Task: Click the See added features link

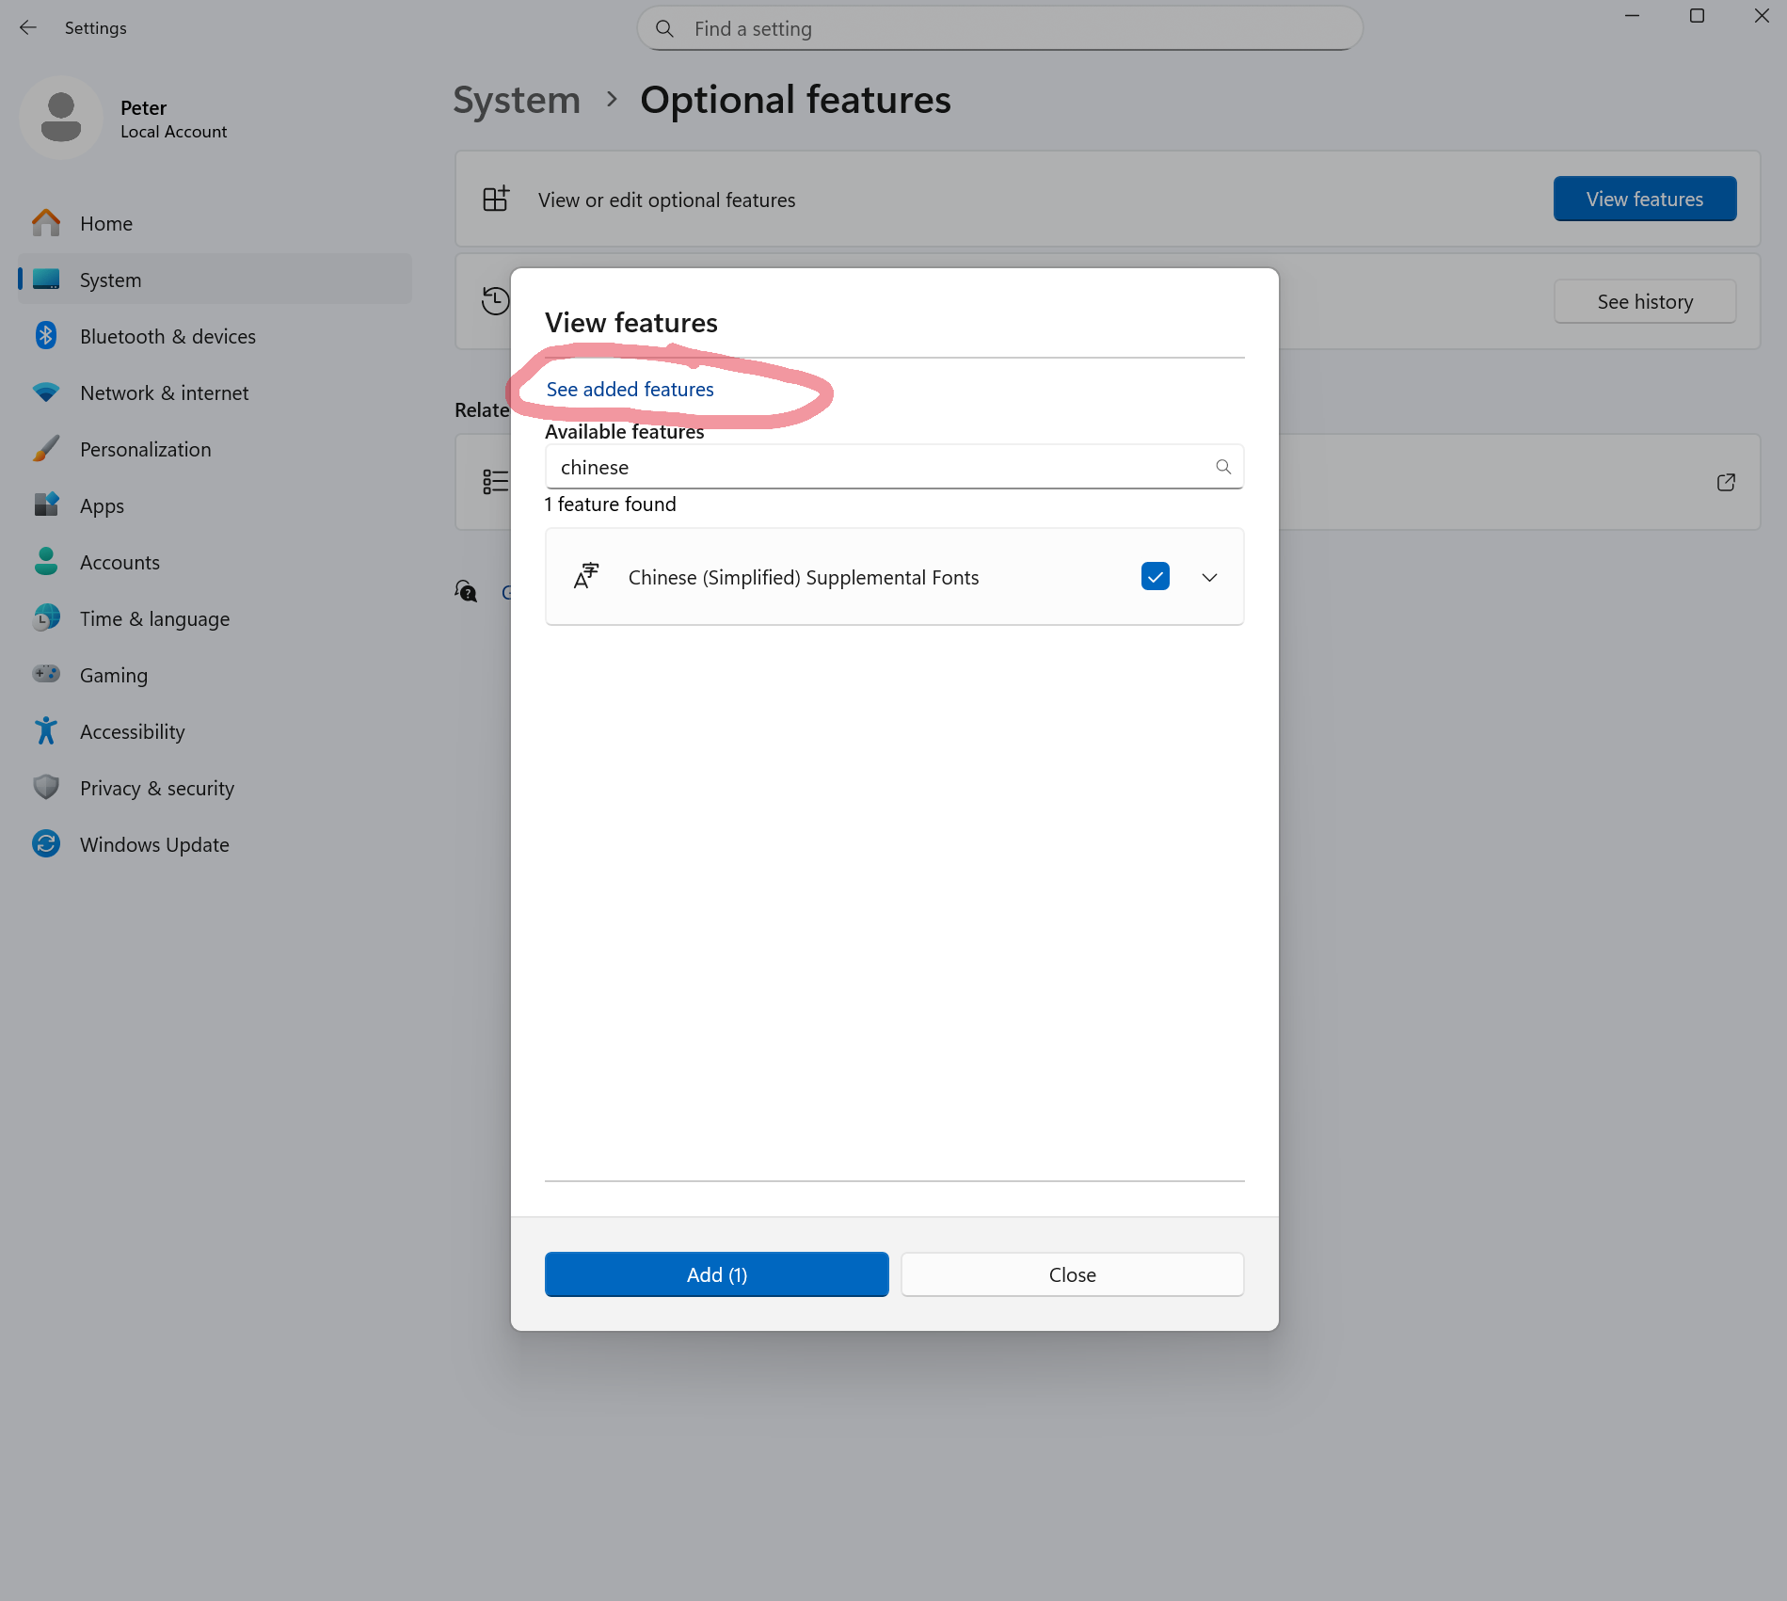Action: [x=630, y=390]
